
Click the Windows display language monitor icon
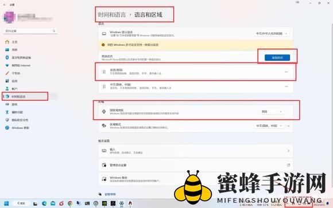point(104,33)
